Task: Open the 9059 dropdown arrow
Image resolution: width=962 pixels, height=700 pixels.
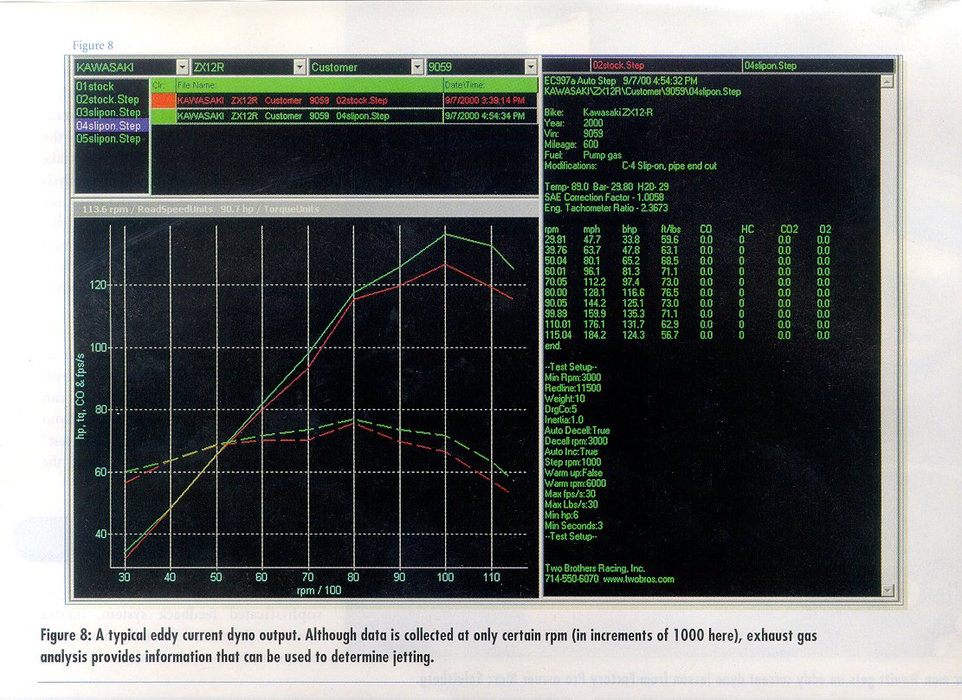Action: [531, 67]
